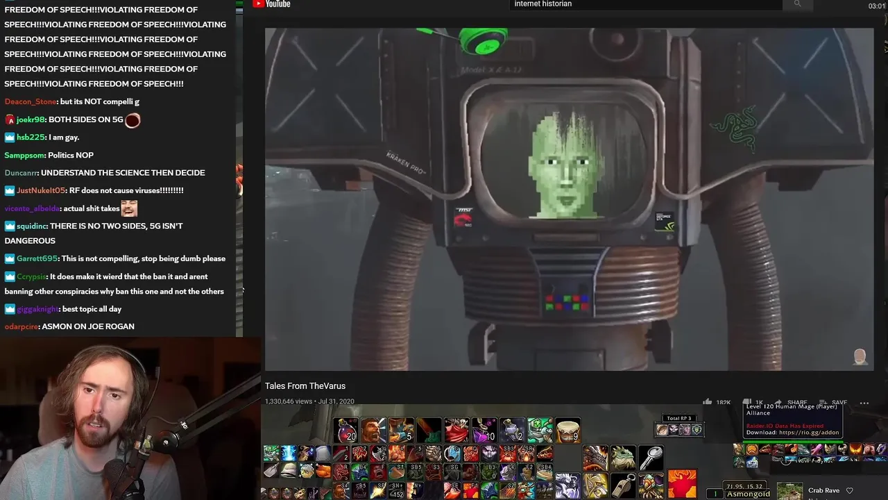The width and height of the screenshot is (888, 500).
Task: Click username Ccrypsis in chat
Action: [x=32, y=276]
